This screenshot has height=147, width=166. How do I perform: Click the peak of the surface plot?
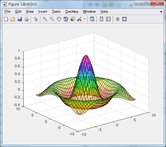86,55
